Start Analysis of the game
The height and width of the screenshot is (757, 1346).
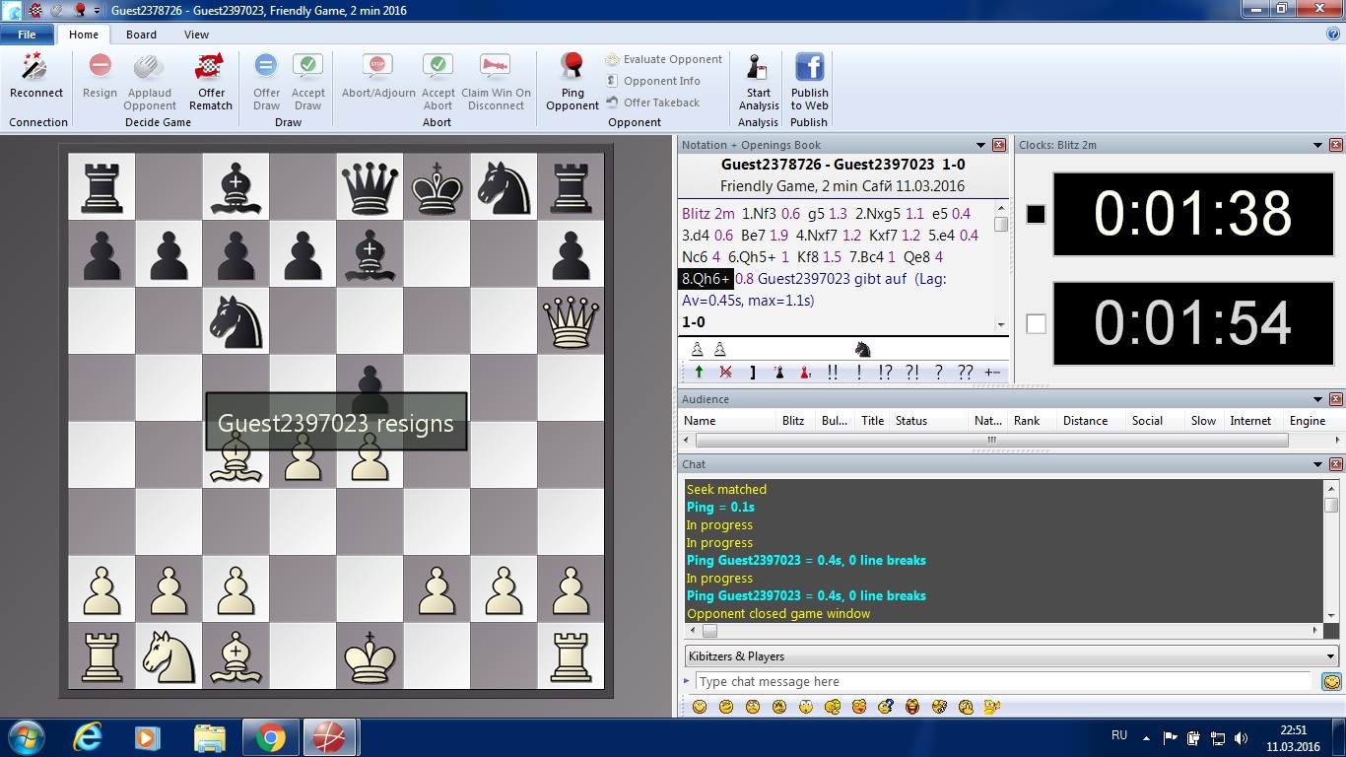(758, 68)
